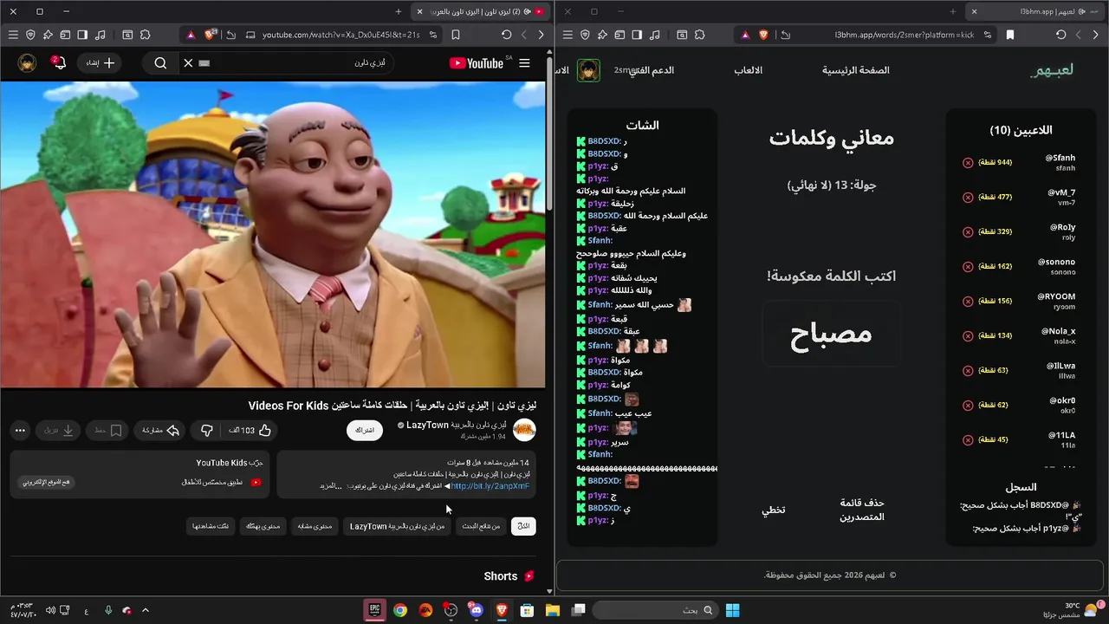Image resolution: width=1109 pixels, height=624 pixels.
Task: Reload the YouTube window page
Action: pyautogui.click(x=507, y=35)
